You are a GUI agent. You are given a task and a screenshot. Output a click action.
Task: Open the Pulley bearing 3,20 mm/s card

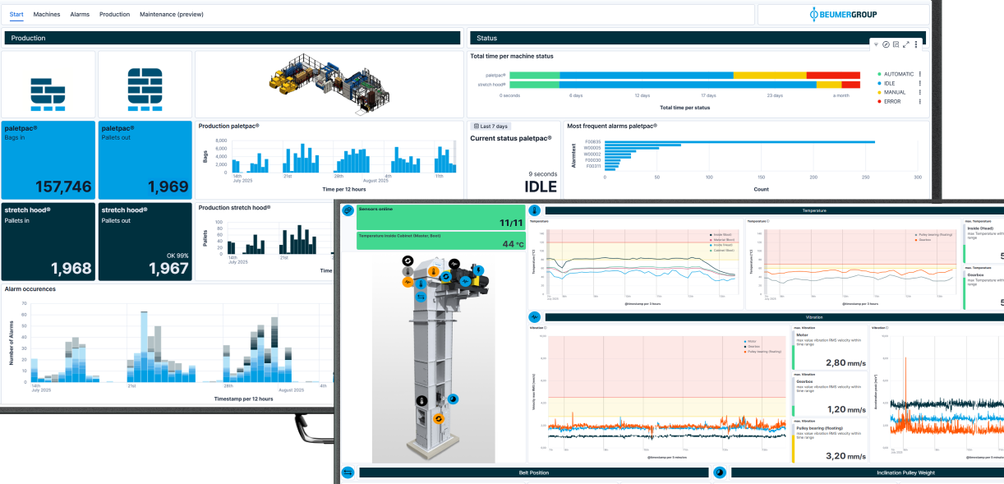[x=829, y=440]
